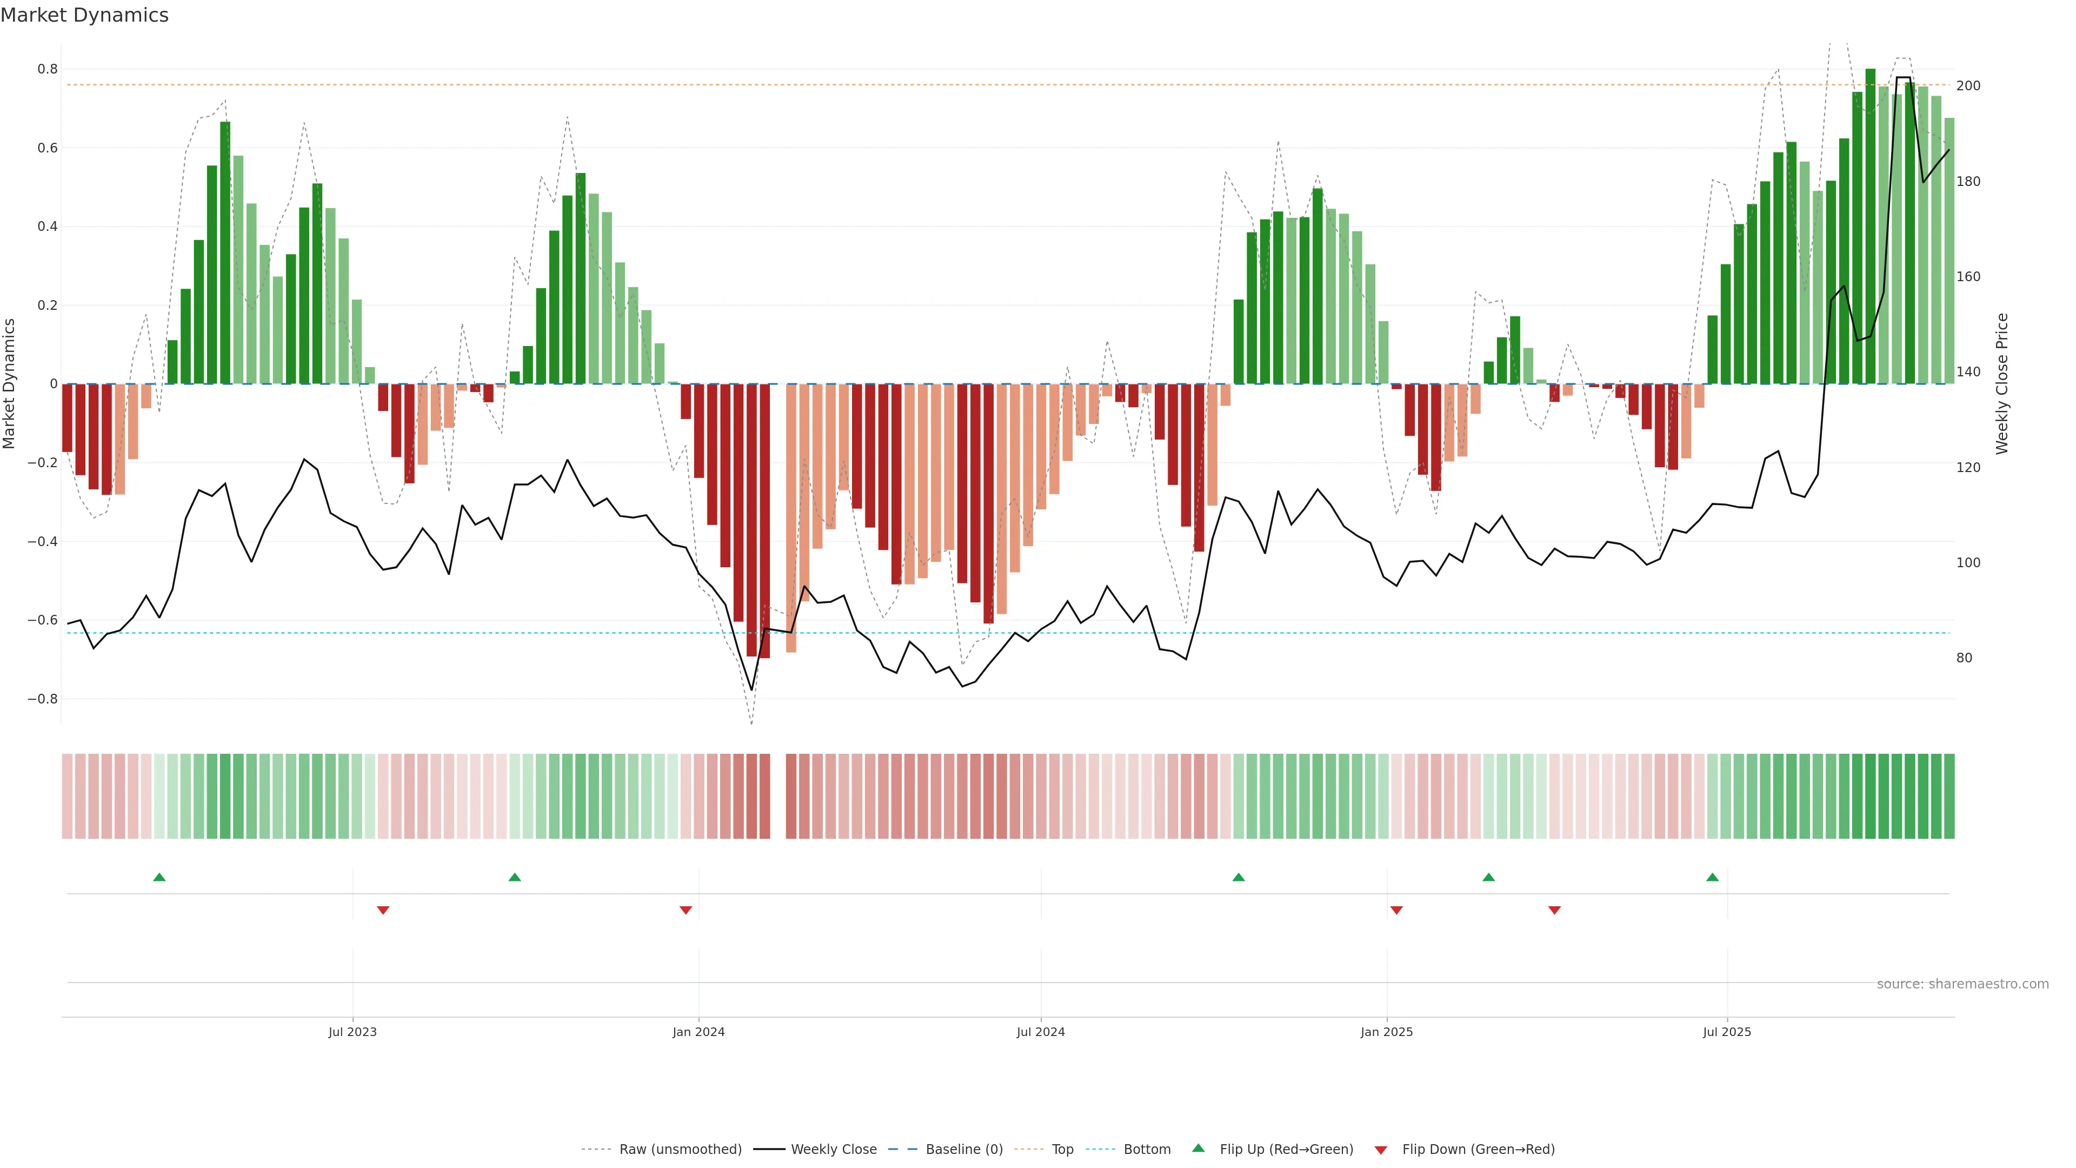Click the first green Flip Up triangle marker
Viewport: 2076px width, 1168px height.
coord(159,877)
